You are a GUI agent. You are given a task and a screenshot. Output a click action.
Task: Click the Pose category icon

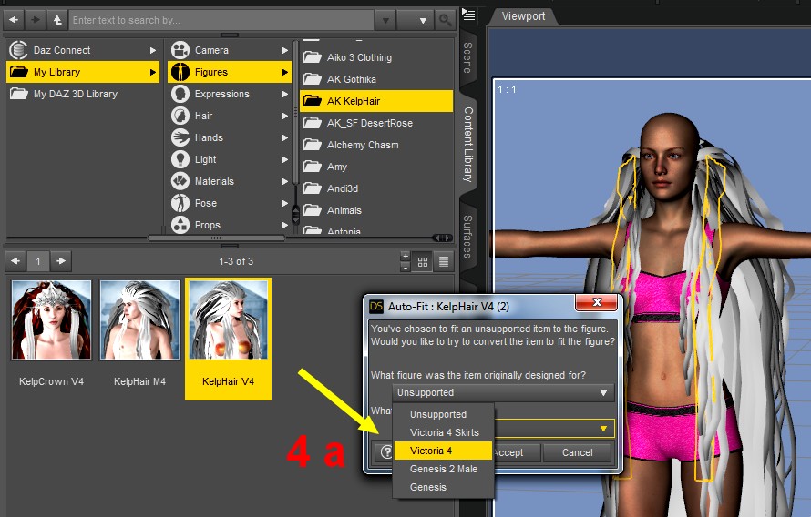click(x=180, y=203)
